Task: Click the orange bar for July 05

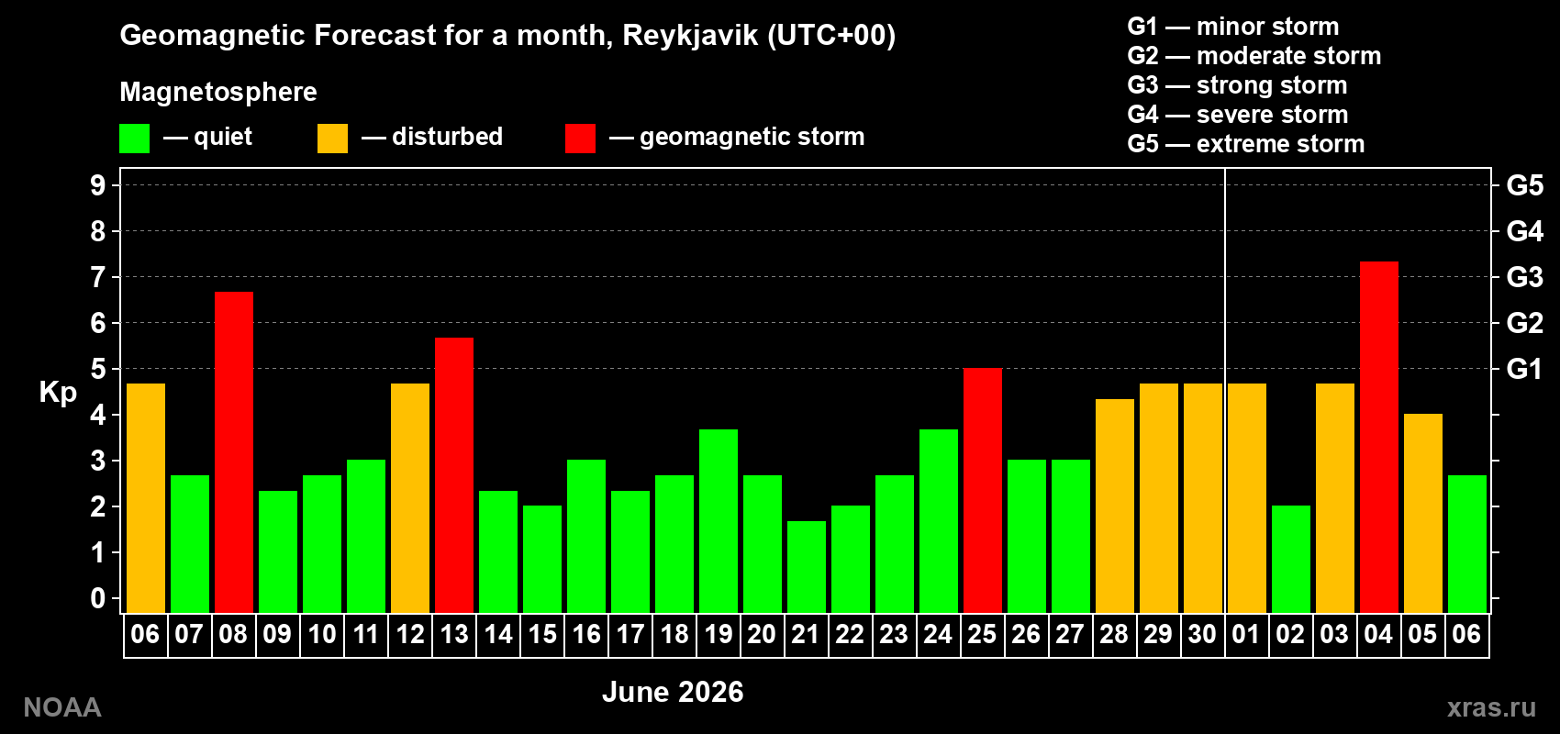Action: 1423,514
